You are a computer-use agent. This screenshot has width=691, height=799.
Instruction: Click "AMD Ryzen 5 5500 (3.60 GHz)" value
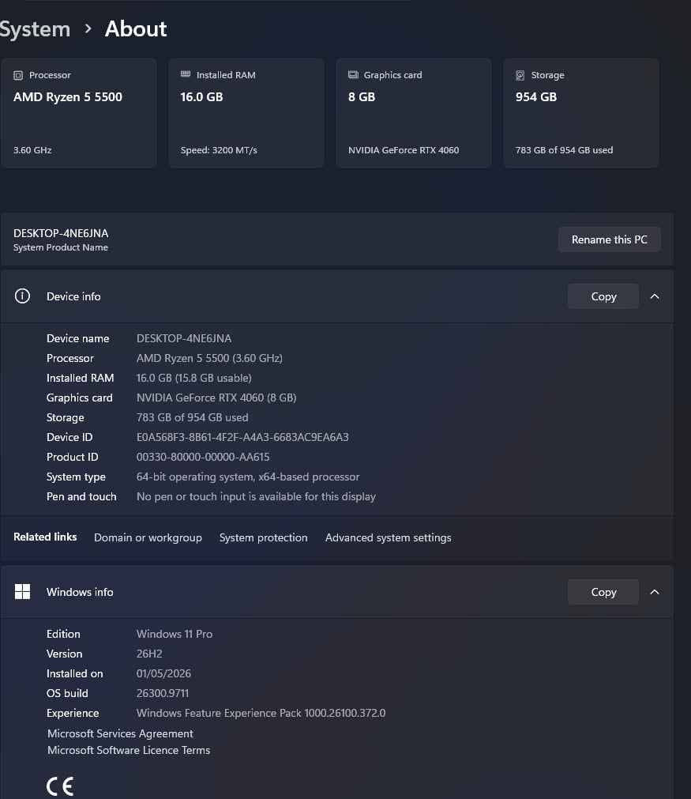click(209, 358)
